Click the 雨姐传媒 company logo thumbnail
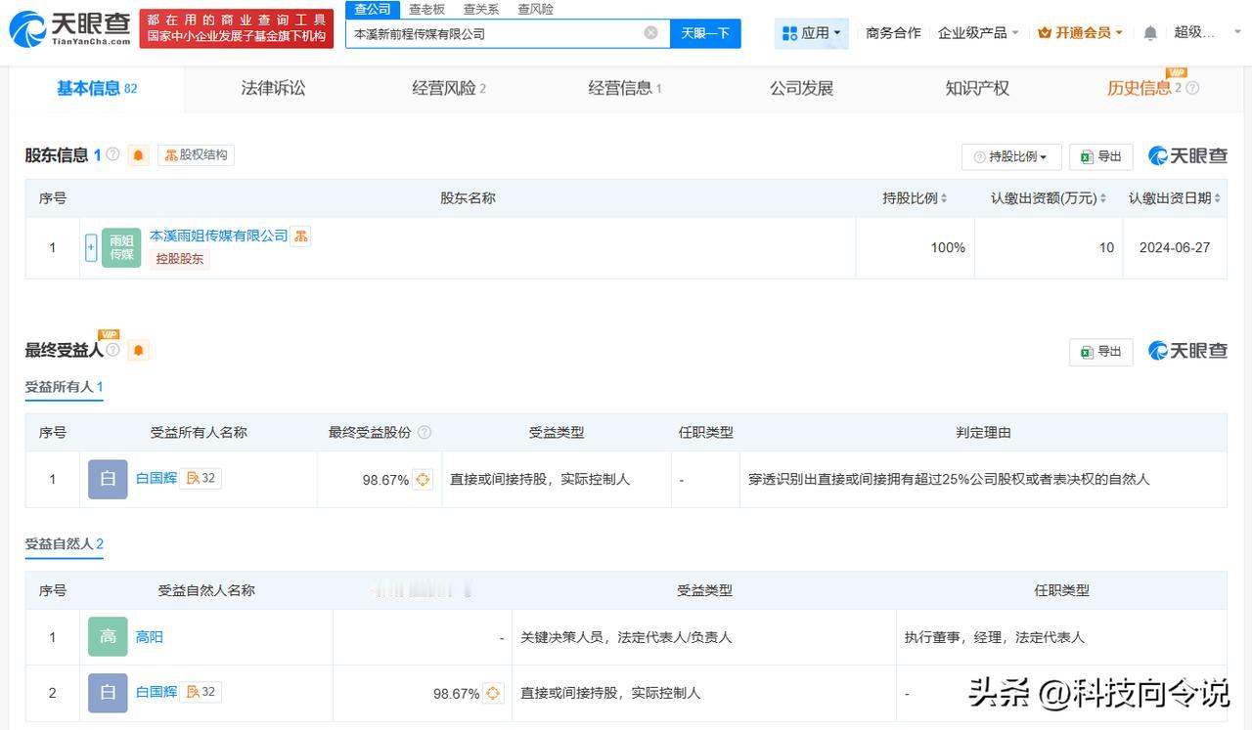The image size is (1252, 730). 121,247
